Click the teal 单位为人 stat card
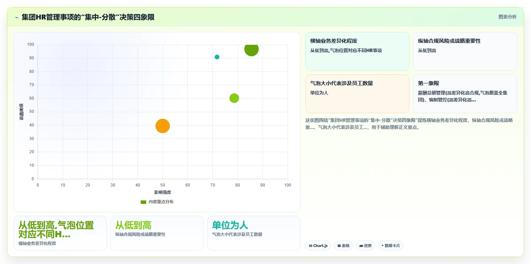This screenshot has height=264, width=531. tap(254, 233)
